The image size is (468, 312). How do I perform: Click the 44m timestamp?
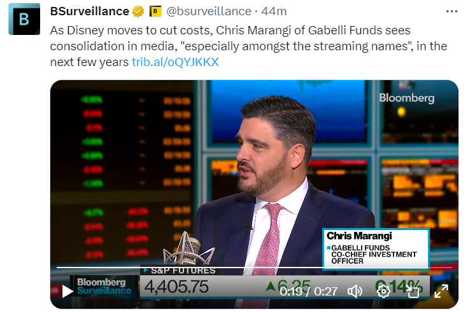274,11
